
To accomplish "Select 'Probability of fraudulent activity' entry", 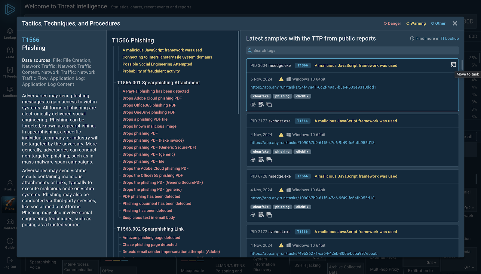I will coord(151,71).
